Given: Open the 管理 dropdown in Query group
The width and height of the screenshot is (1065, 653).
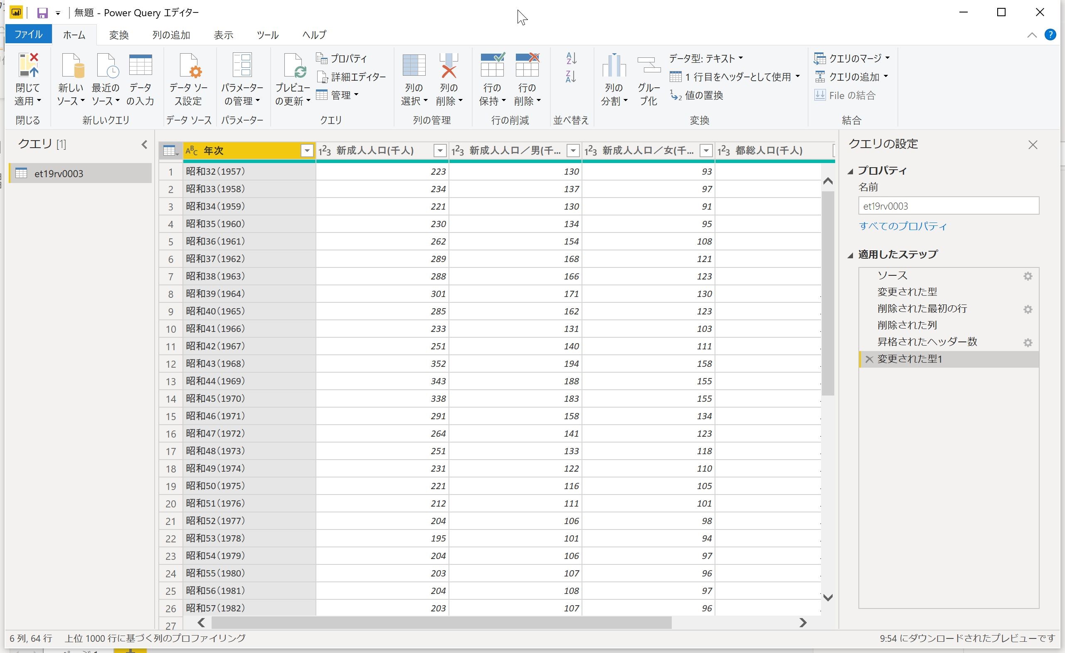Looking at the screenshot, I should click(338, 95).
